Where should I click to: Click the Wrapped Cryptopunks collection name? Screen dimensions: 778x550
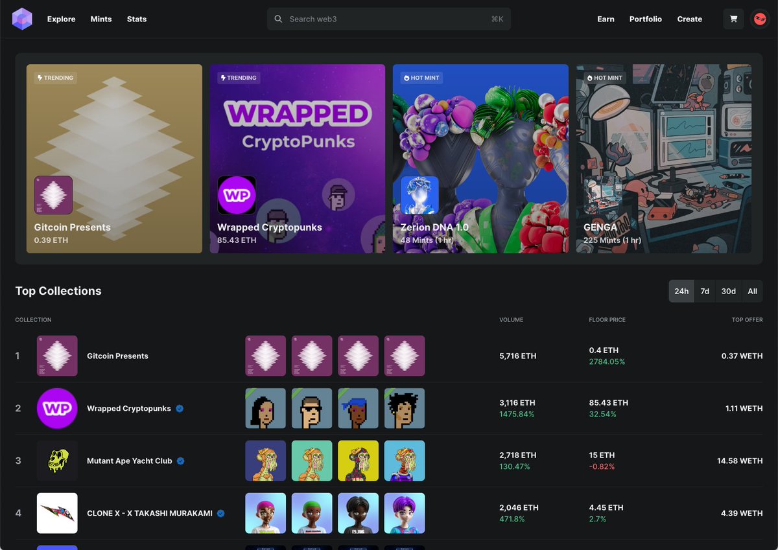(129, 408)
